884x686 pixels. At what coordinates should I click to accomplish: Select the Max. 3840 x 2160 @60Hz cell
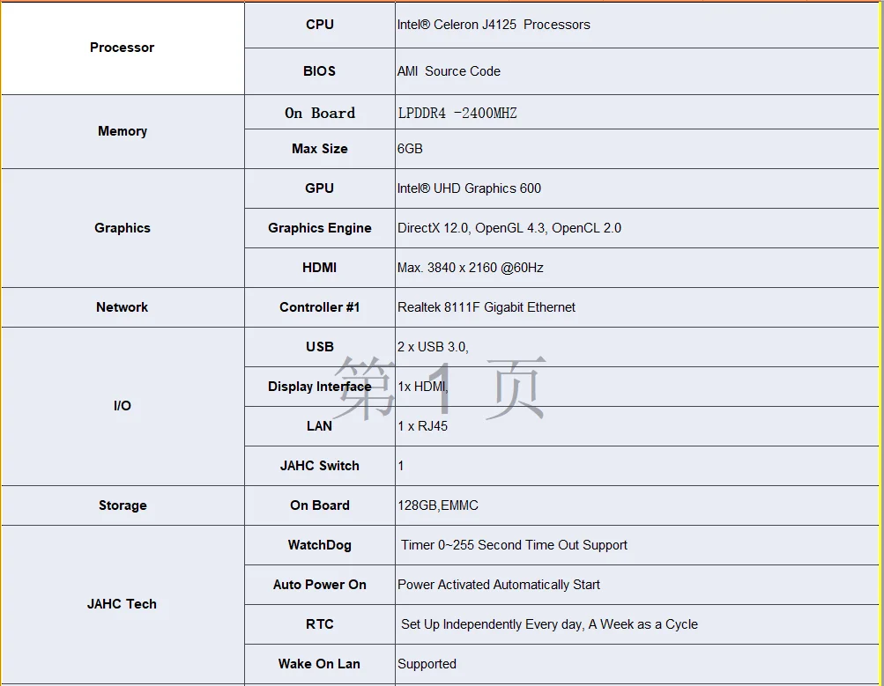pyautogui.click(x=477, y=268)
